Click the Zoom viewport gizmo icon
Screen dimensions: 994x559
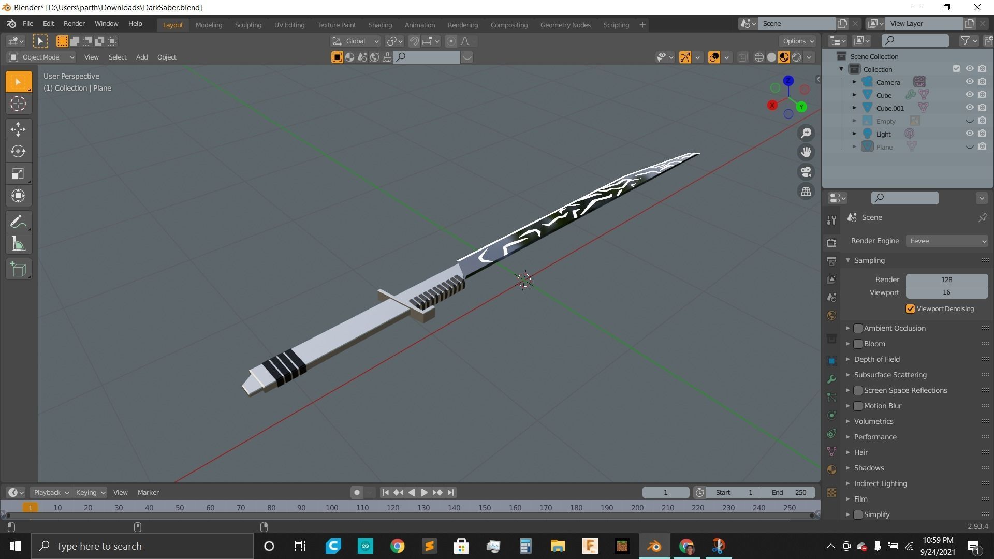click(806, 133)
